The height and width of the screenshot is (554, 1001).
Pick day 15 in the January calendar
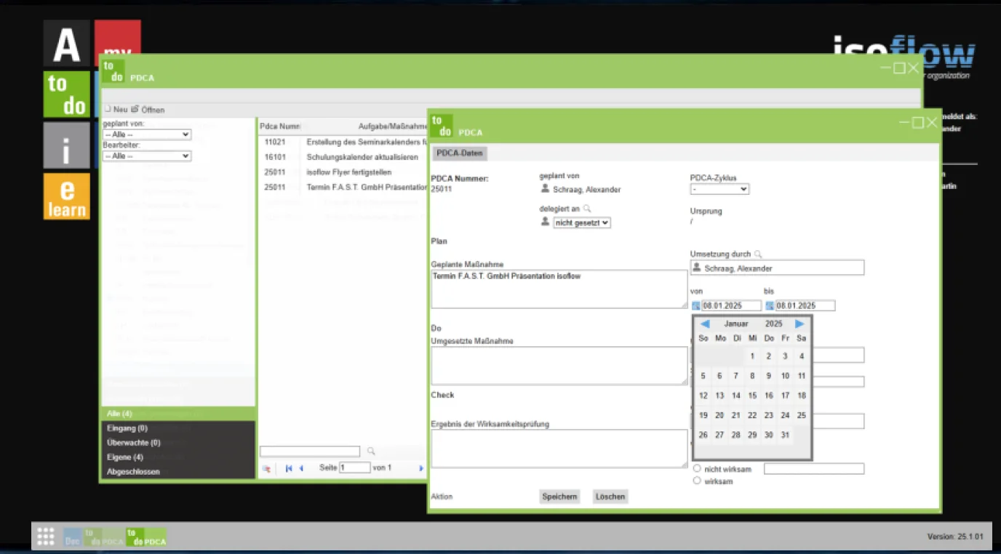(x=752, y=396)
